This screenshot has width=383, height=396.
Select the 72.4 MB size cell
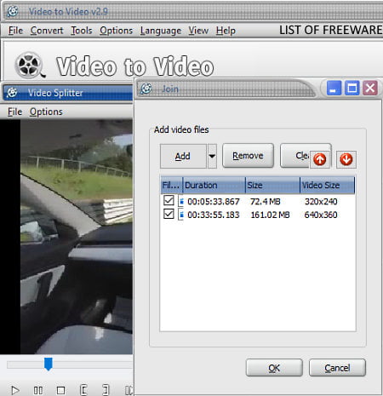tap(266, 202)
